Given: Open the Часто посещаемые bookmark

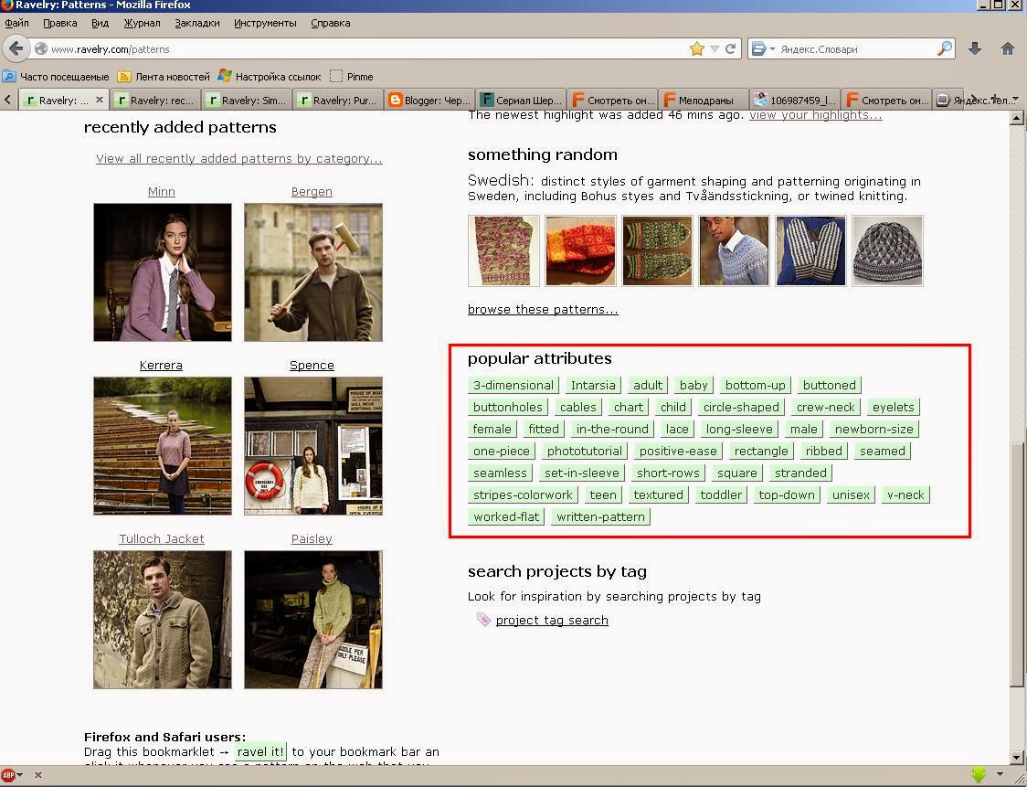Looking at the screenshot, I should coord(56,77).
